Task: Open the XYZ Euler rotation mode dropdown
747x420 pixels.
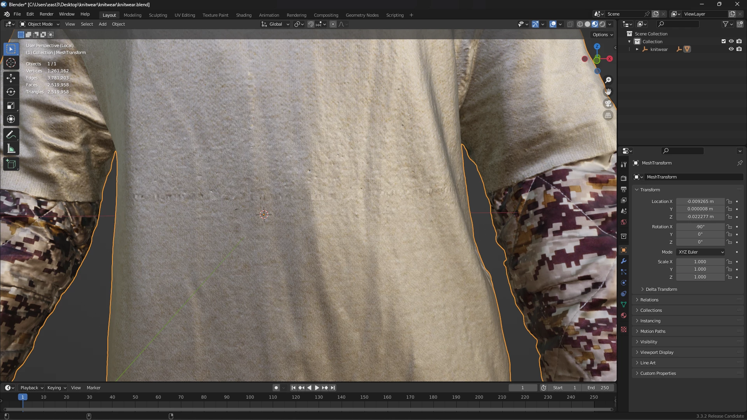Action: tap(700, 252)
